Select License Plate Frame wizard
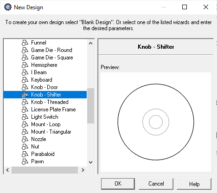Viewport: 217px width, 193px height. coord(53,109)
